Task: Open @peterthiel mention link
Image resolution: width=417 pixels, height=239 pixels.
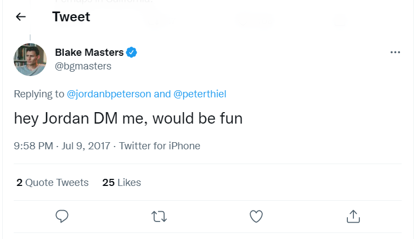Action: coord(200,94)
